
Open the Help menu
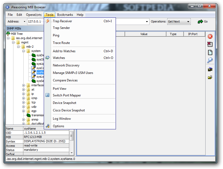click(x=80, y=15)
